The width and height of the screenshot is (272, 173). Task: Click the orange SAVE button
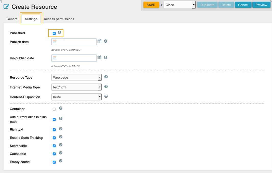point(151,5)
